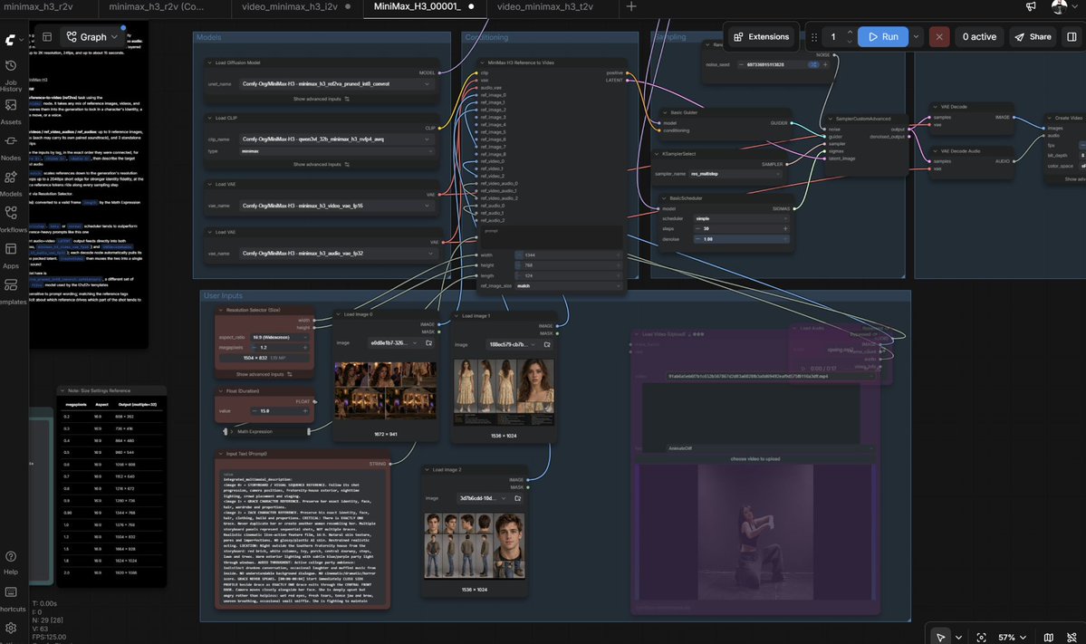Toggle the minimap in bottom toolbar
This screenshot has width=1086, height=644.
(1049, 637)
